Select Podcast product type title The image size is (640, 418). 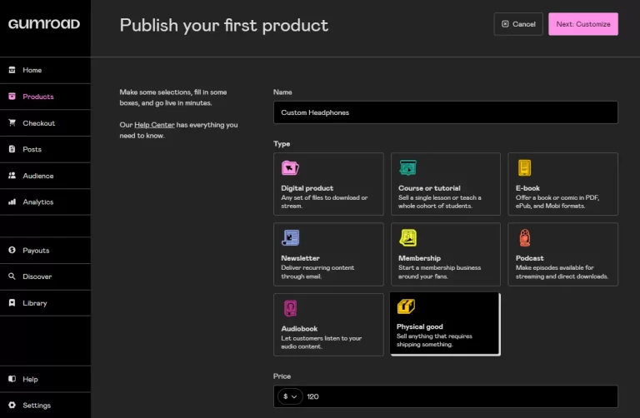click(x=529, y=258)
